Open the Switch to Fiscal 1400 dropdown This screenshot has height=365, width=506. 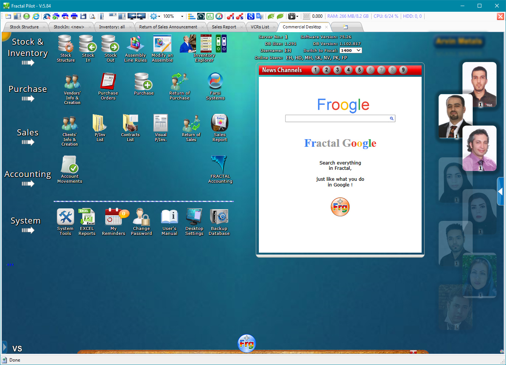350,50
